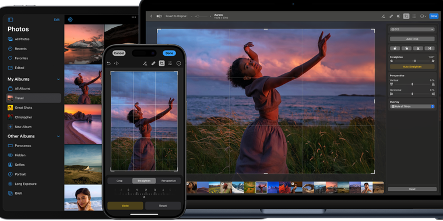
Task: Open the ML Enhance wand tool on Mac
Action: [383, 16]
